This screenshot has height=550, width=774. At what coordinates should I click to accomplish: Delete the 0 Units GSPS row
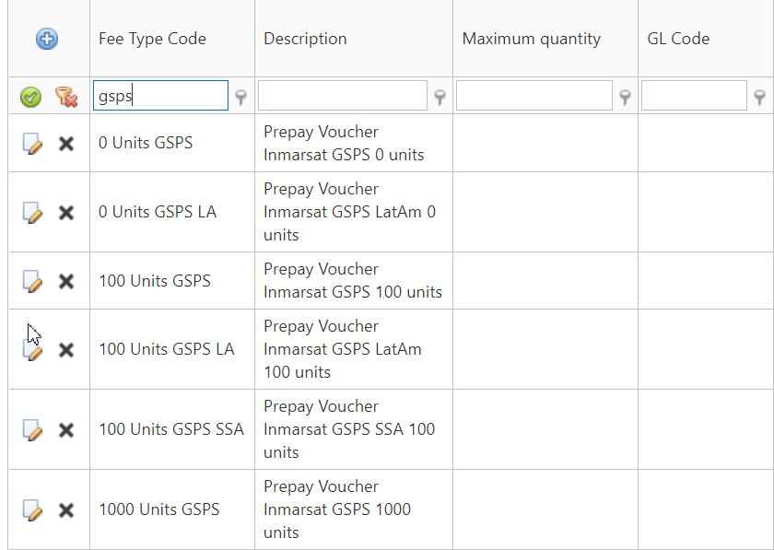coord(66,144)
